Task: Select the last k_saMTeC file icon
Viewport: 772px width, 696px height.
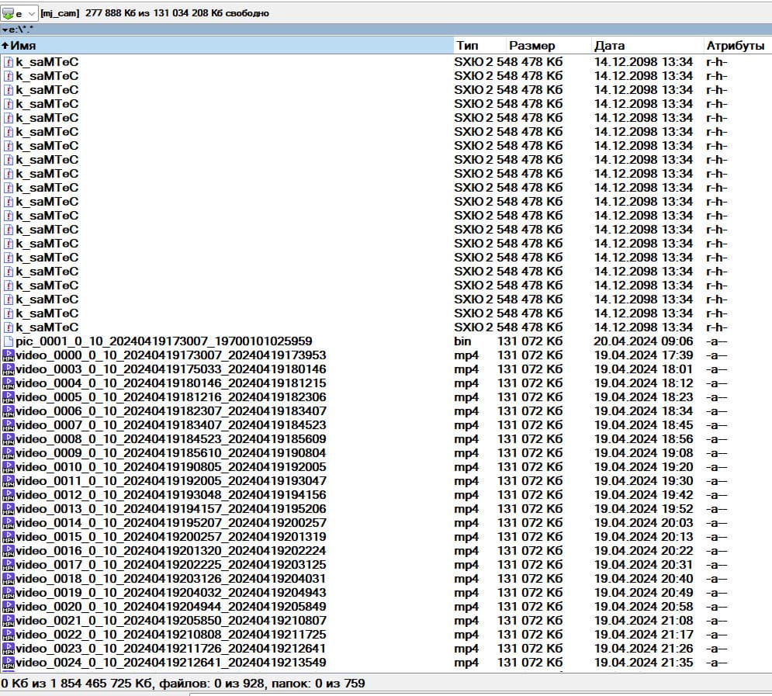Action: [9, 327]
